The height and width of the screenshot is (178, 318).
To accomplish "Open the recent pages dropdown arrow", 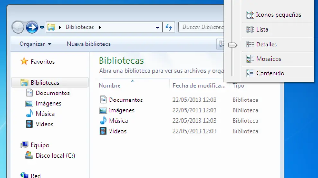I will click(x=42, y=28).
